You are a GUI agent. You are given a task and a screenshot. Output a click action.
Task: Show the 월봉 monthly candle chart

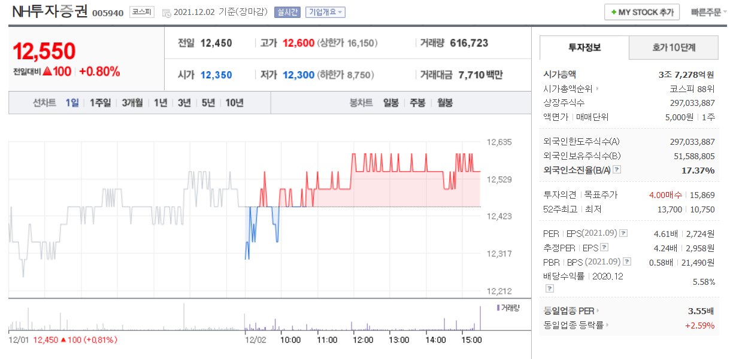pos(444,102)
